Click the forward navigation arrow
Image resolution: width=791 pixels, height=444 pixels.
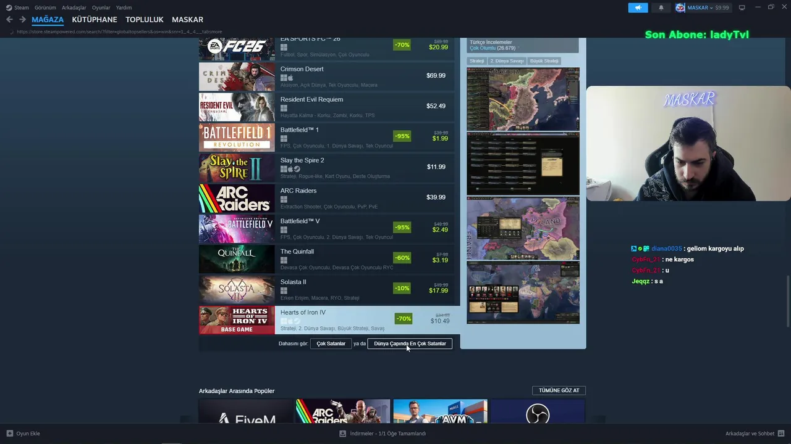click(x=22, y=20)
